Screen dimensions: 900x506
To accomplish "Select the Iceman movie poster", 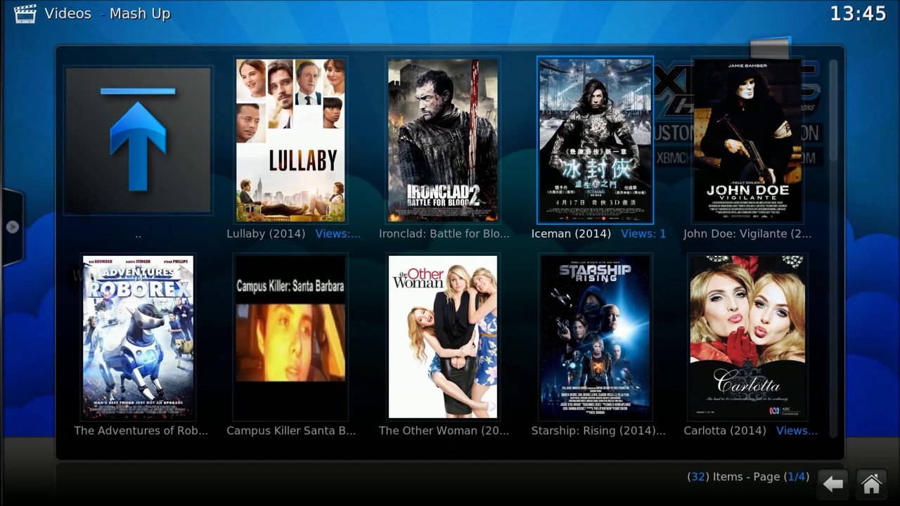I will [595, 140].
